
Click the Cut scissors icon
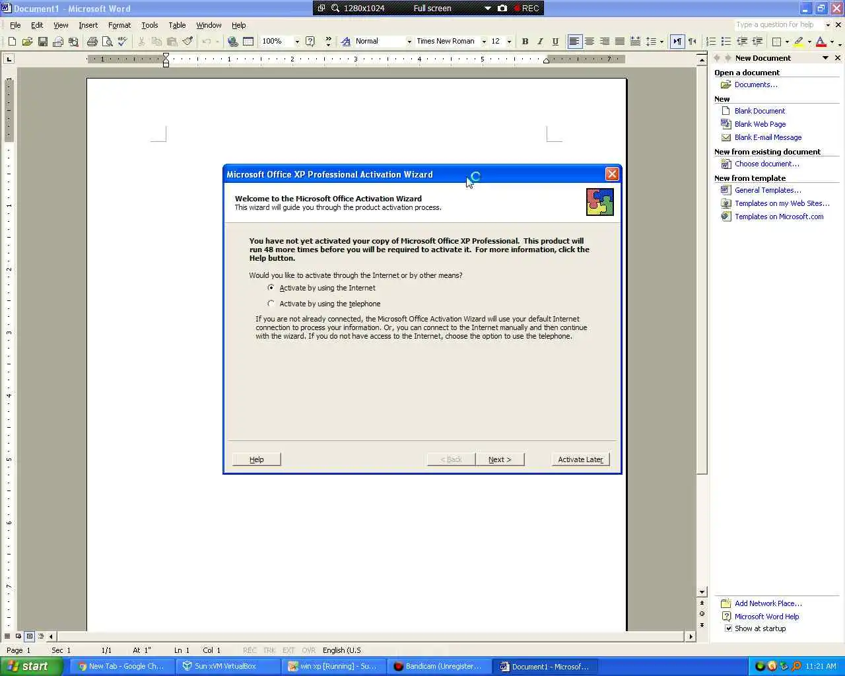point(141,41)
